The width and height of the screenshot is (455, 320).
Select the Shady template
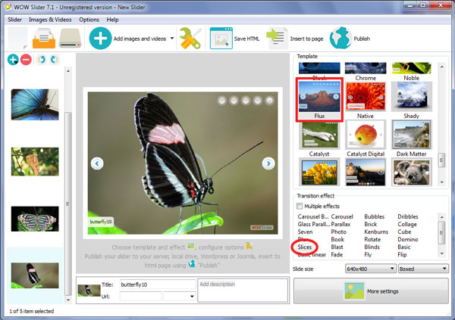pos(412,99)
